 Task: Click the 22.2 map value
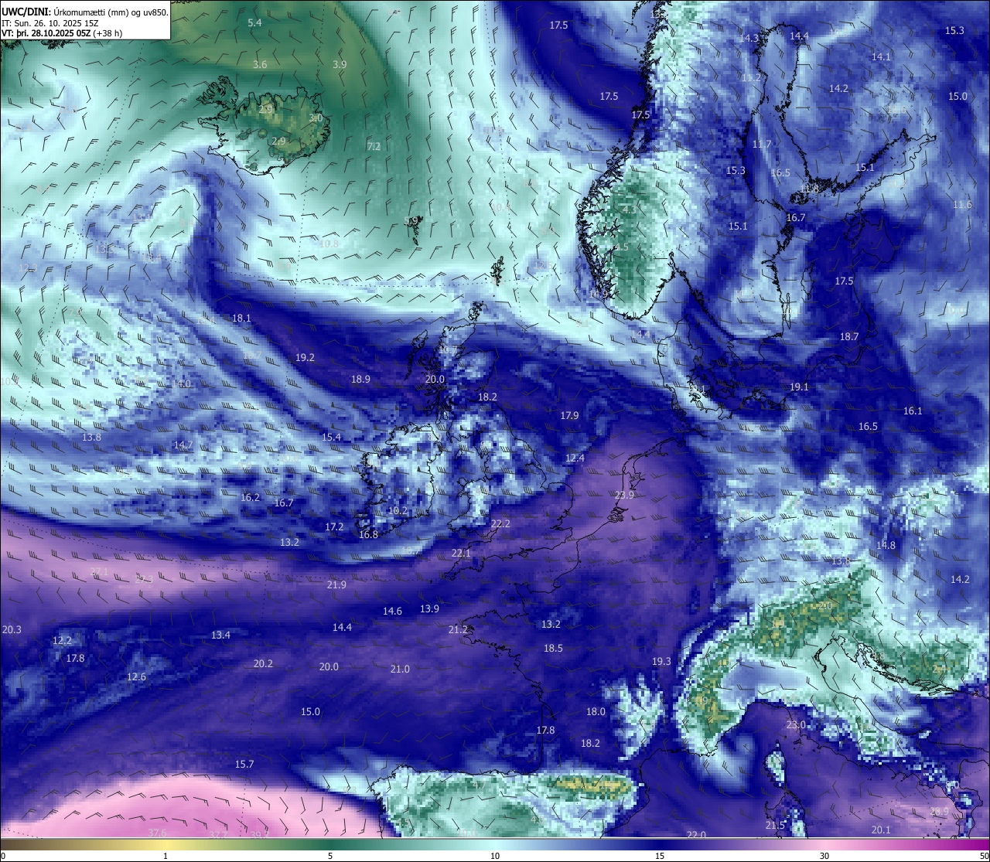[x=500, y=524]
